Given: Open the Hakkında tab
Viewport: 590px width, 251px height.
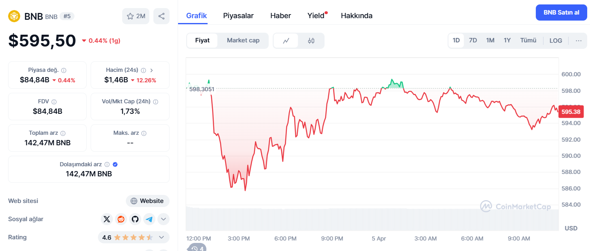Looking at the screenshot, I should (x=357, y=16).
